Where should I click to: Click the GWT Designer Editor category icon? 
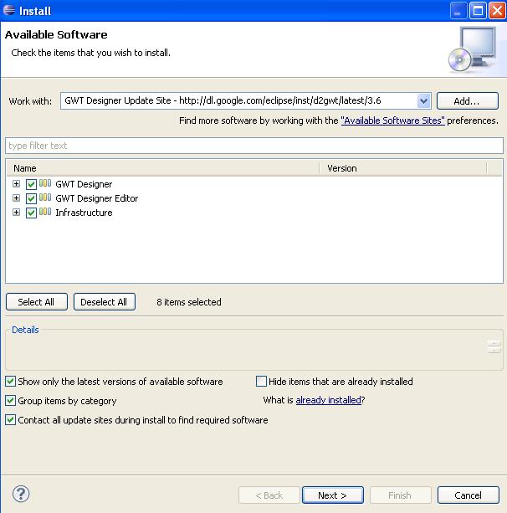point(45,198)
